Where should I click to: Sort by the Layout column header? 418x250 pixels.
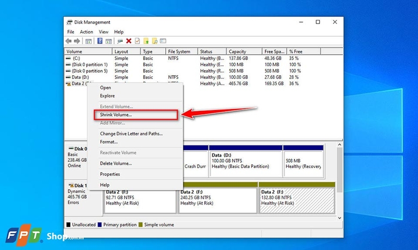click(126, 51)
